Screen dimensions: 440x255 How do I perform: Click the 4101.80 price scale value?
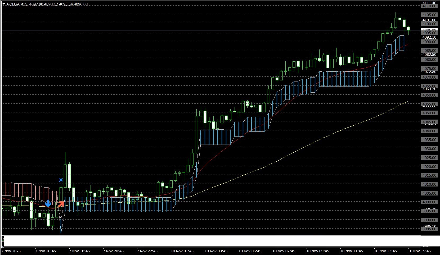[429, 20]
